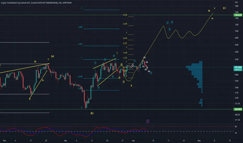The image size is (243, 143).
Task: Click the blue 1.618 Fibonacci level label
Action: [x=80, y=27]
